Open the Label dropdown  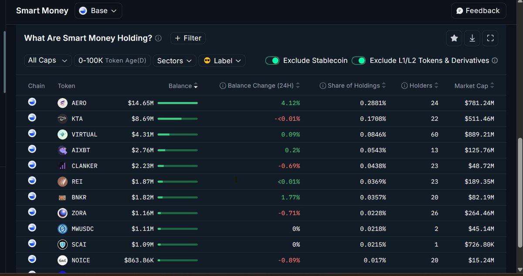[222, 60]
